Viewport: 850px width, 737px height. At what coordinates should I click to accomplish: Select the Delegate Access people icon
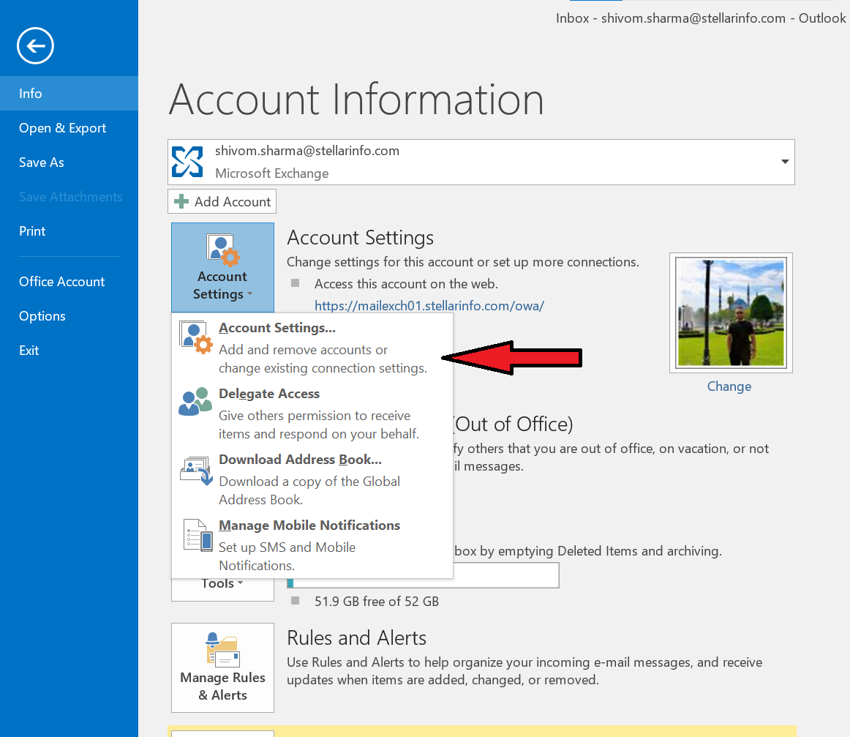[195, 401]
